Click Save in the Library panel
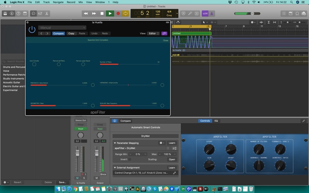This screenshot has width=309, height=193. click(x=63, y=182)
